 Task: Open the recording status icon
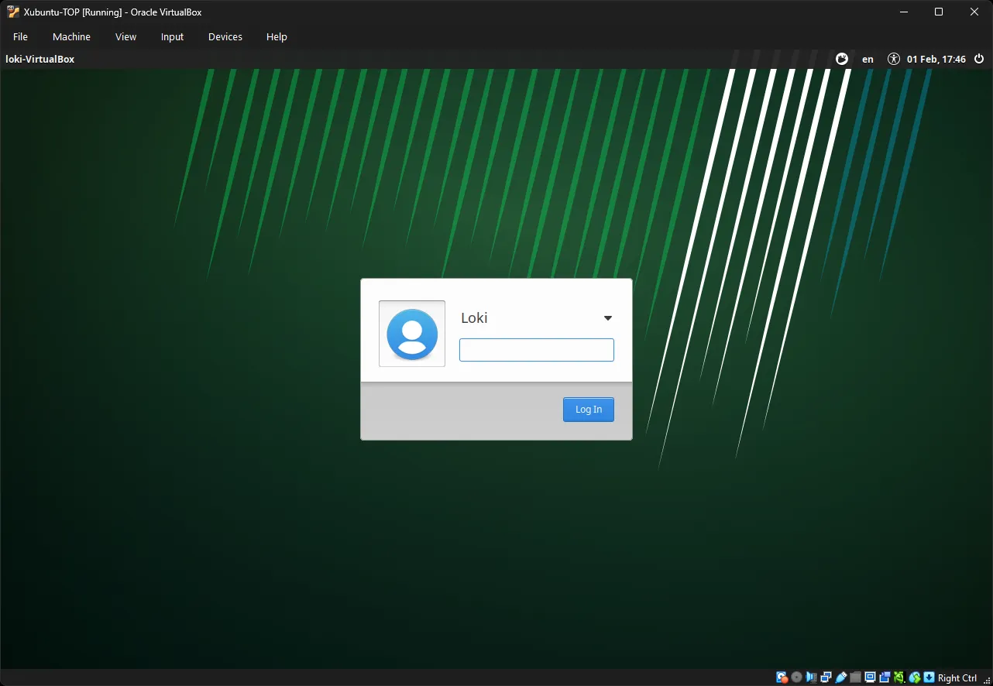[884, 677]
